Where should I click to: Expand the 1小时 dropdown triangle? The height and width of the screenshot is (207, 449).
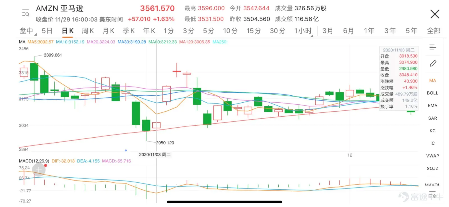(x=311, y=36)
